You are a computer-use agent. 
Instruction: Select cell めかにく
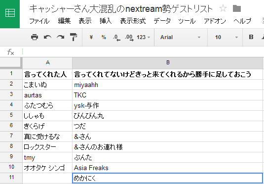point(167,178)
